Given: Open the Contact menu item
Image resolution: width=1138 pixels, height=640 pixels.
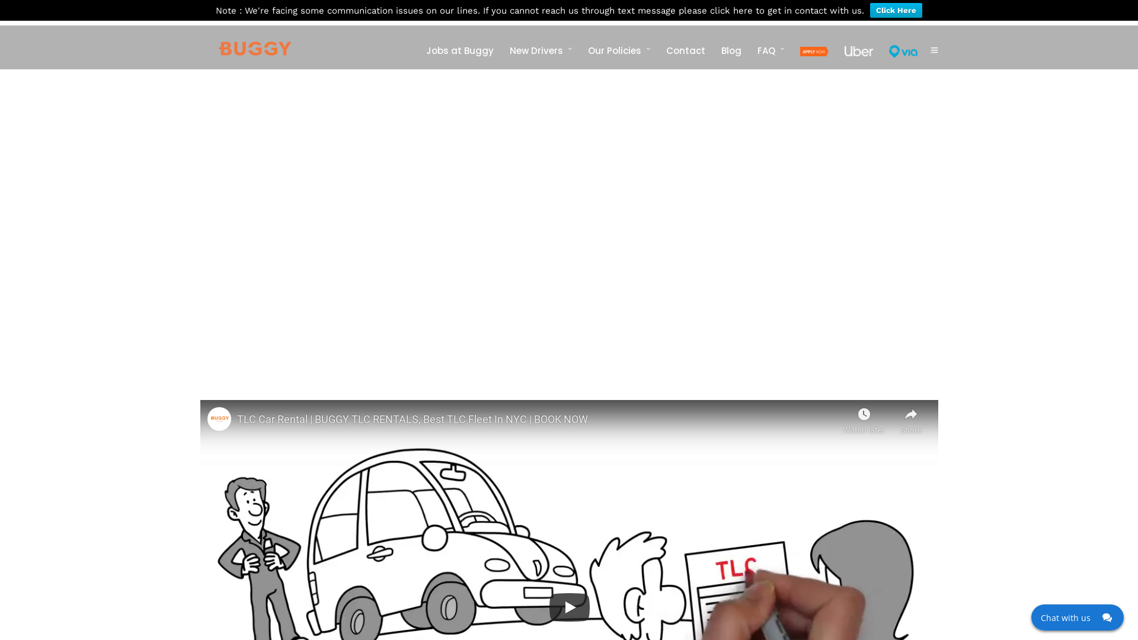Looking at the screenshot, I should click(685, 51).
